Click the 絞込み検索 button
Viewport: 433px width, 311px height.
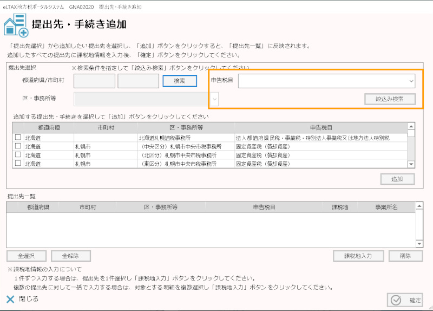(390, 99)
